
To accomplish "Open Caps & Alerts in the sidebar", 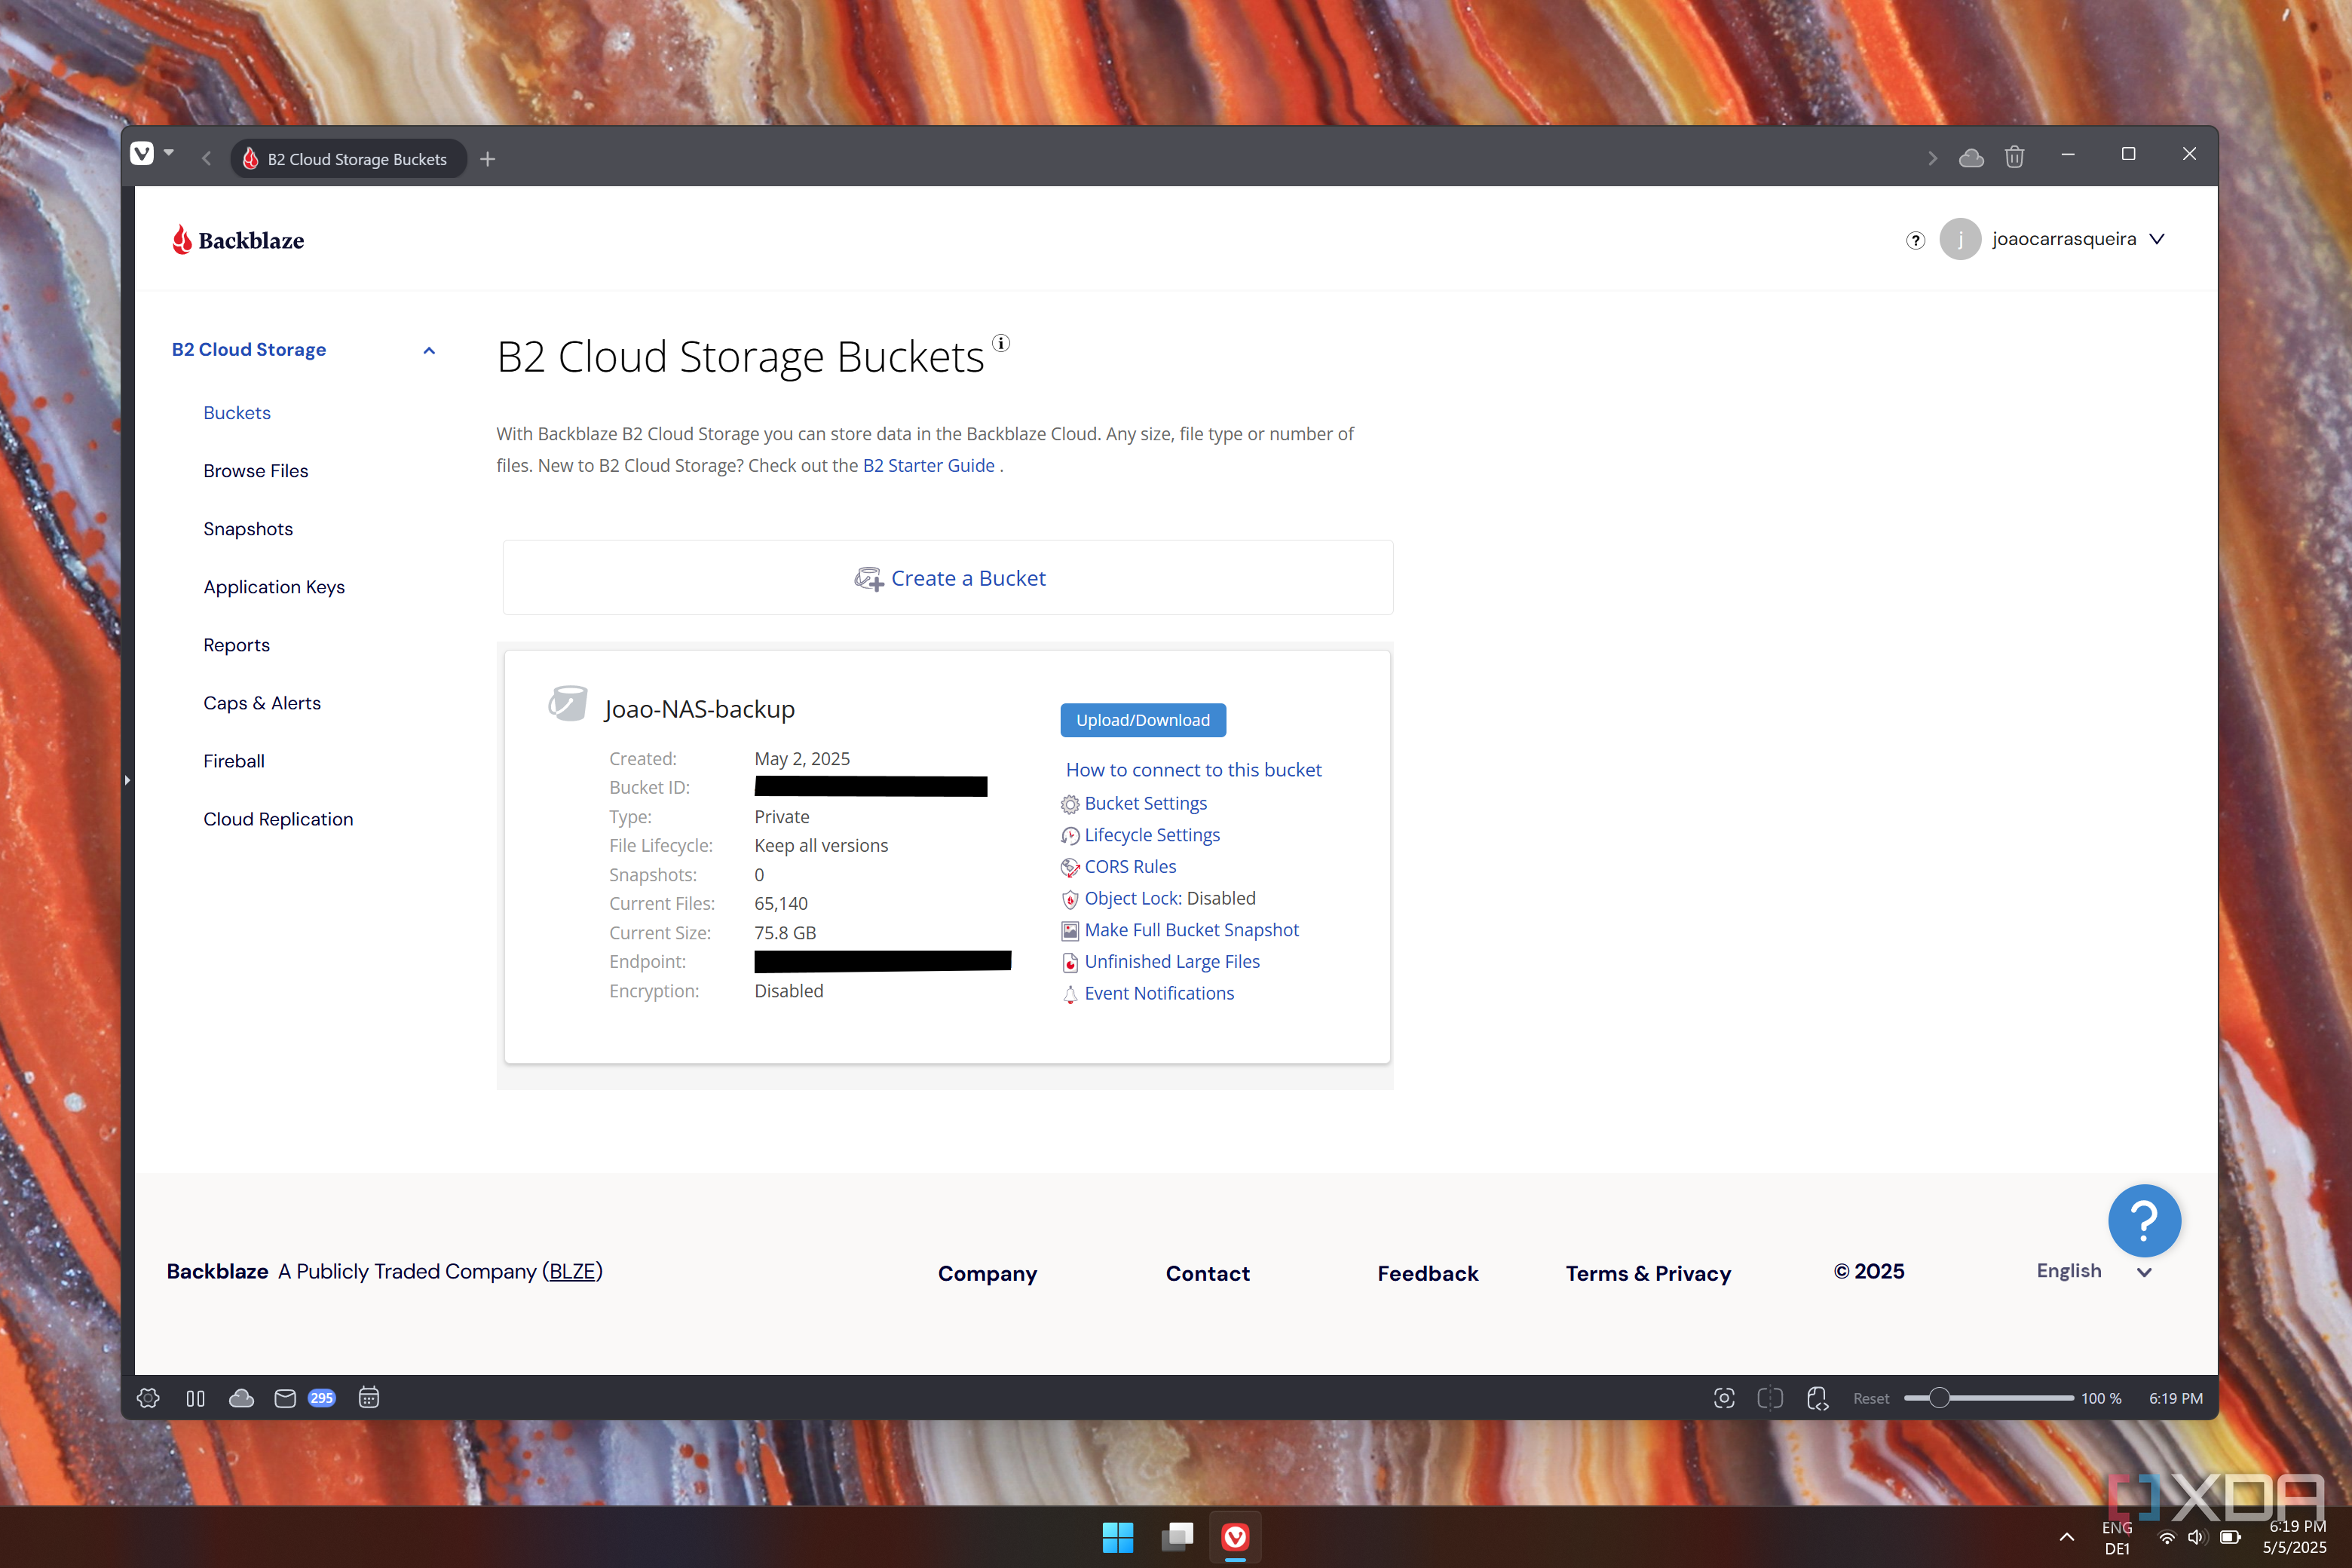I will coord(262,703).
